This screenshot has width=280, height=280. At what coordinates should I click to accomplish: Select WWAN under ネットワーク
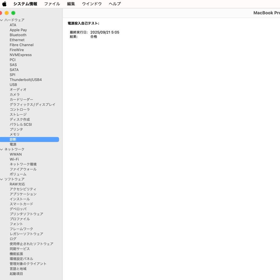click(16, 154)
